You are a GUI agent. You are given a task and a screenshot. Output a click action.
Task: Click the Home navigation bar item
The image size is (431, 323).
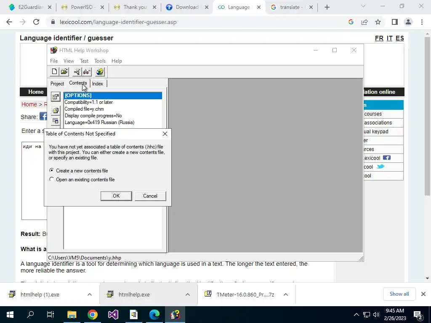tap(36, 92)
